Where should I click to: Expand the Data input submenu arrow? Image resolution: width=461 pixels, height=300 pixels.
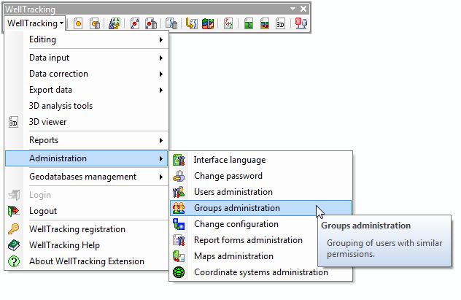coord(160,58)
